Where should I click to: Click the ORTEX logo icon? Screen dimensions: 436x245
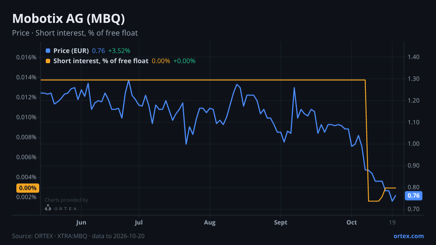(48, 208)
